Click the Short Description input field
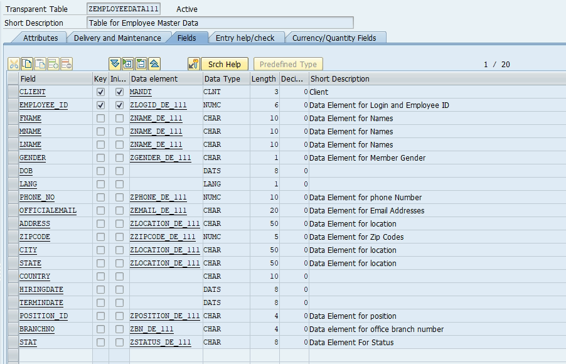This screenshot has width=566, height=364. [x=220, y=23]
